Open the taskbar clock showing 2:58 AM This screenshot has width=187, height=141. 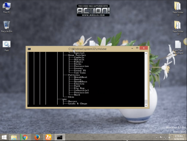point(179,138)
